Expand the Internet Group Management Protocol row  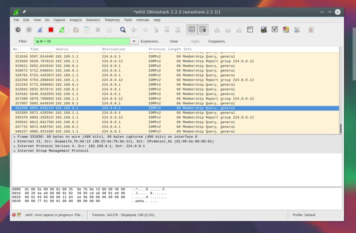pyautogui.click(x=14, y=151)
